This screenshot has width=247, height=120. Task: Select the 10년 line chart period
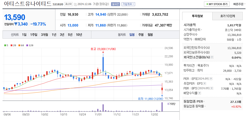79,35
